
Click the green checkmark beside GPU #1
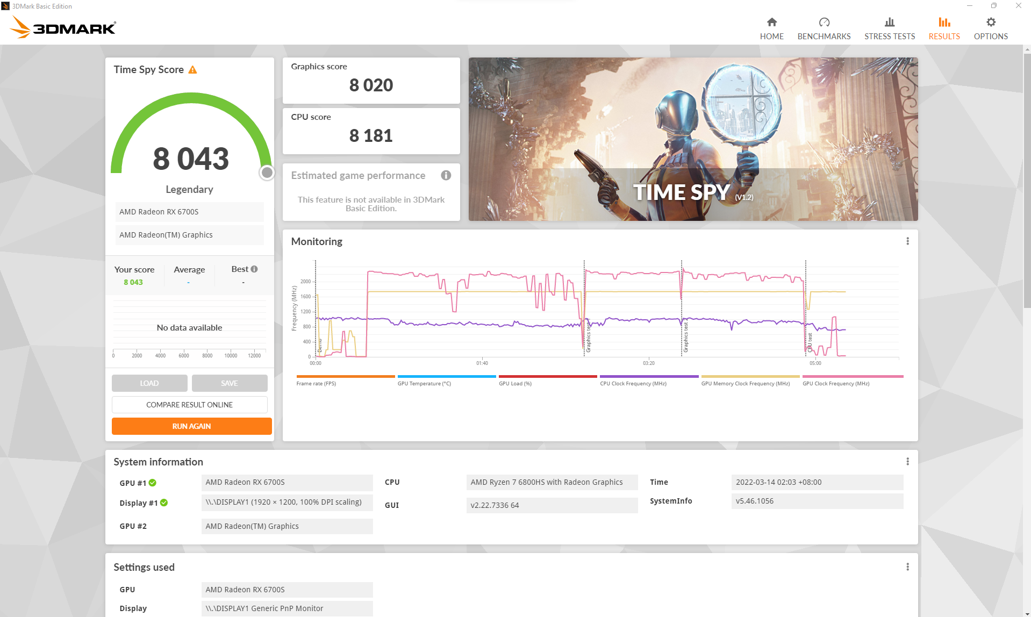153,483
